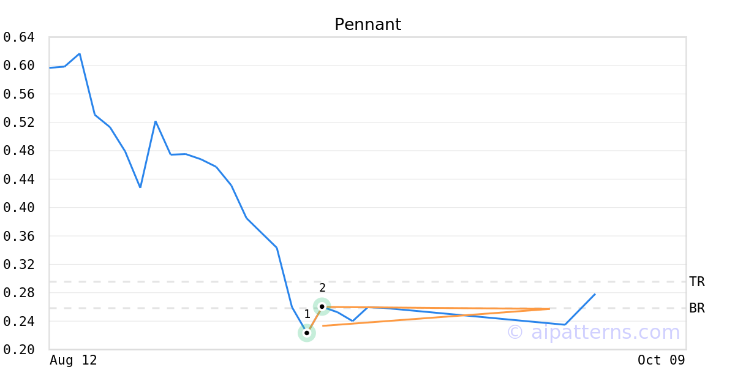Click the 0.28 y-axis label
Screen dimensions: 735x386
click(18, 293)
